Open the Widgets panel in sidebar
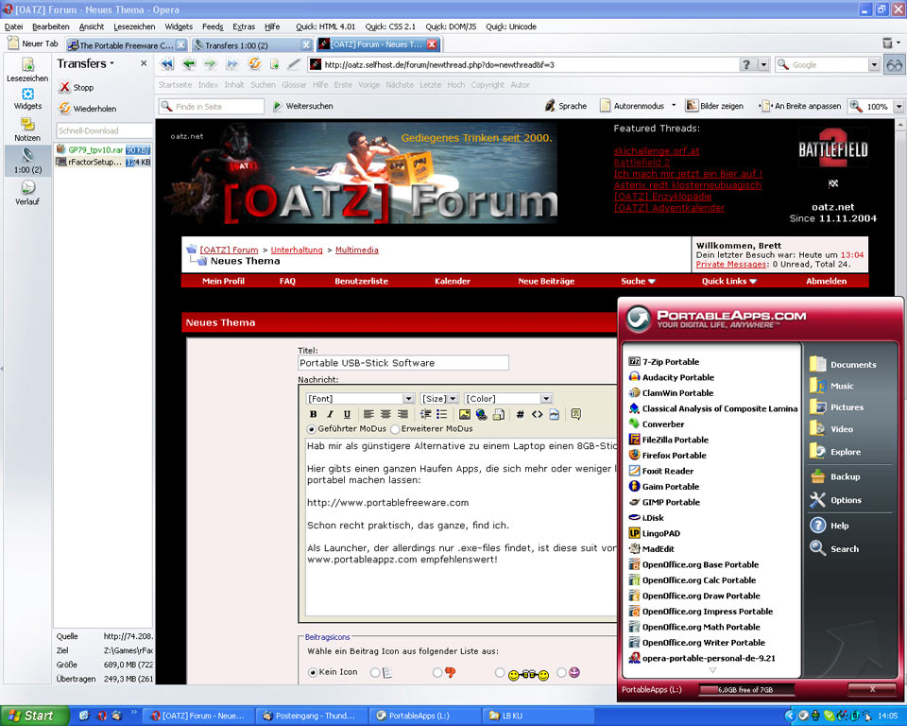Viewport: 907px width, 726px height. click(x=27, y=98)
